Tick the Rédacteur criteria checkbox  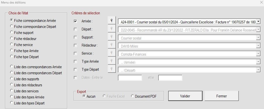pos(75,46)
